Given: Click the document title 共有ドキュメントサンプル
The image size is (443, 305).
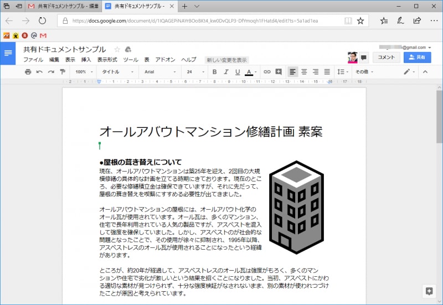Looking at the screenshot, I should click(x=64, y=49).
